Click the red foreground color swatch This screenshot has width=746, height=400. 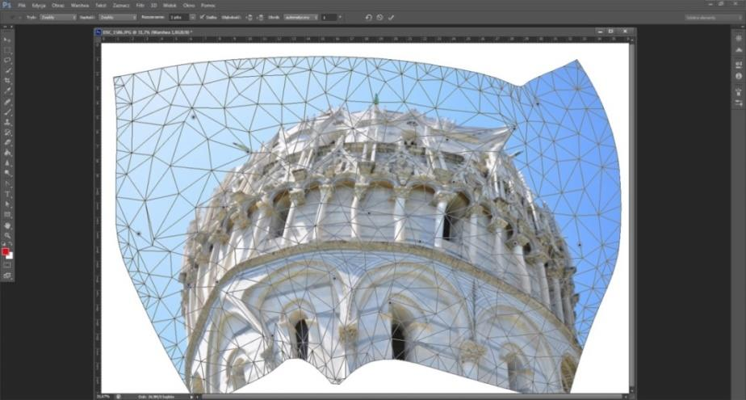(x=6, y=252)
